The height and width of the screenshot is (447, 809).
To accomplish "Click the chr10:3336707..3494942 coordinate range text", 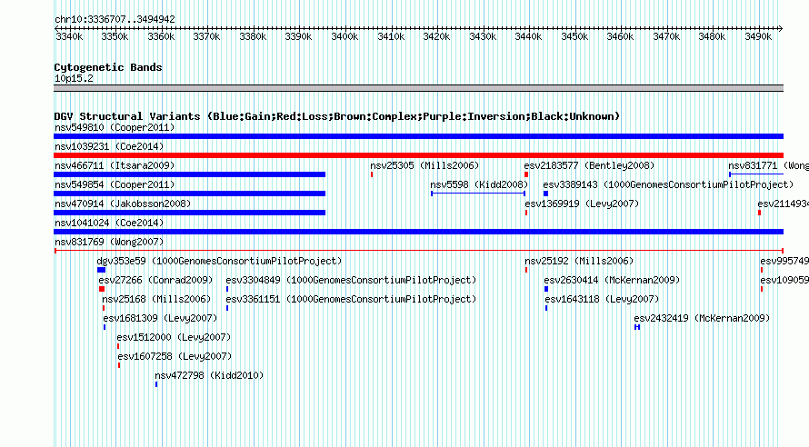I will coord(115,20).
